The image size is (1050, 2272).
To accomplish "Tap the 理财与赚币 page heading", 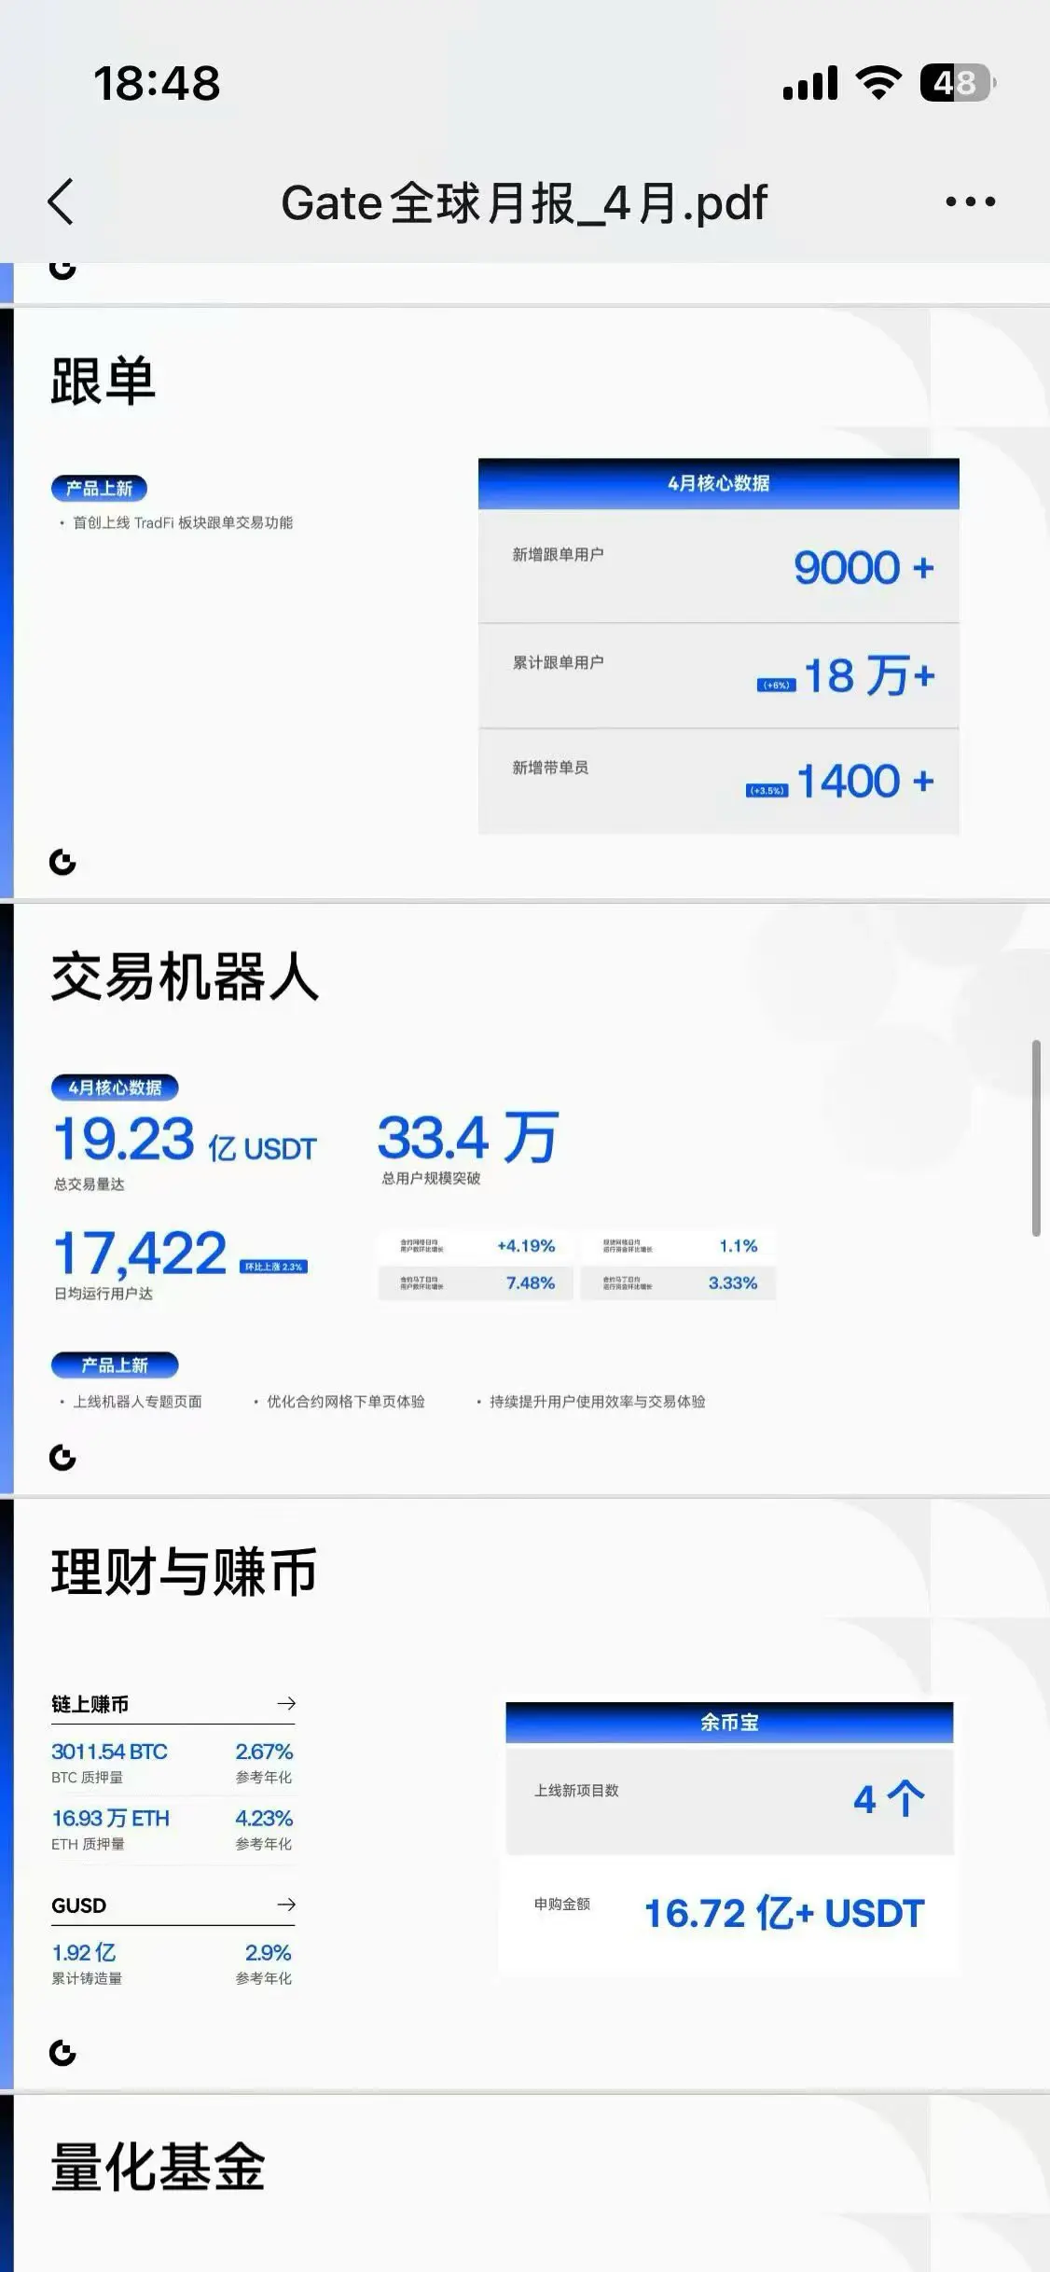I will [184, 1572].
